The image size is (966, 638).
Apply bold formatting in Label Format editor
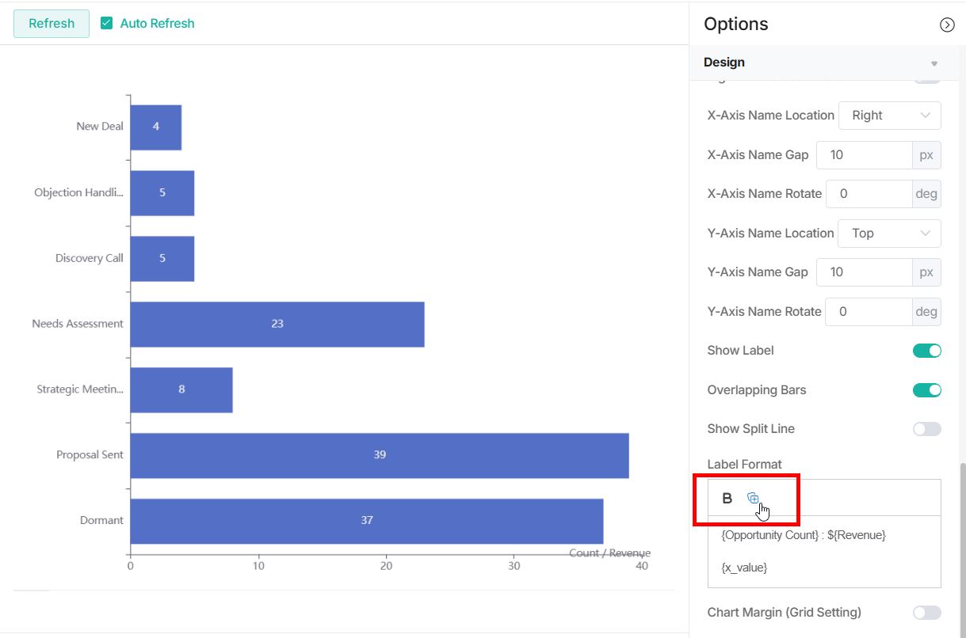(x=727, y=498)
